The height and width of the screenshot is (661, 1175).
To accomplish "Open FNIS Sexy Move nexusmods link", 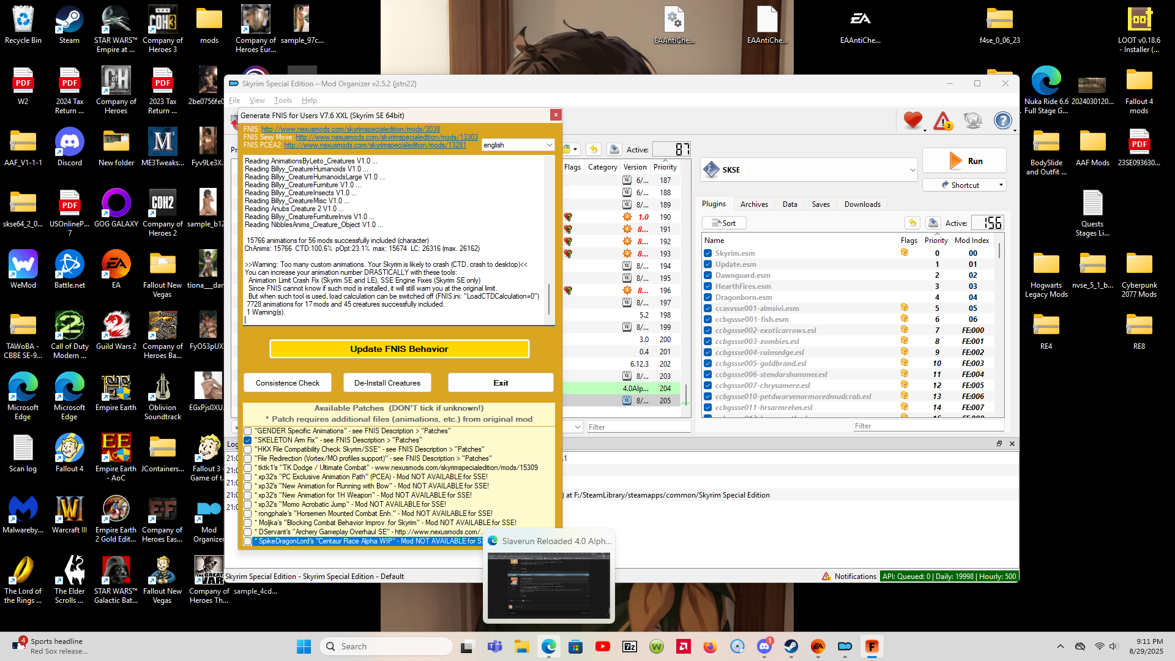I will (x=387, y=137).
